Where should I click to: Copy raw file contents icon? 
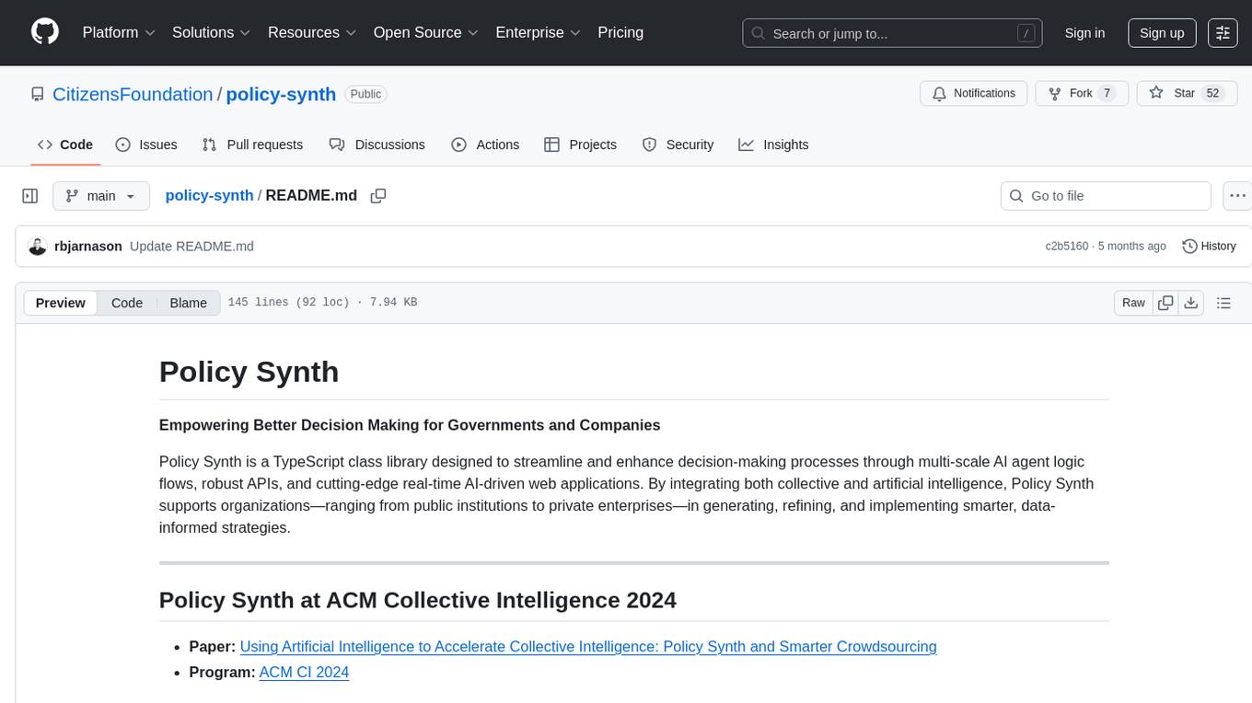pos(1165,303)
